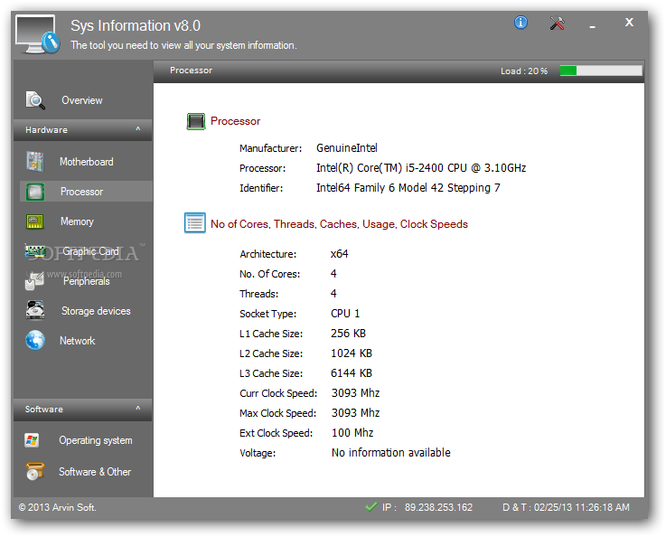Select Motherboard in the sidebar
The image size is (666, 537).
click(x=86, y=162)
